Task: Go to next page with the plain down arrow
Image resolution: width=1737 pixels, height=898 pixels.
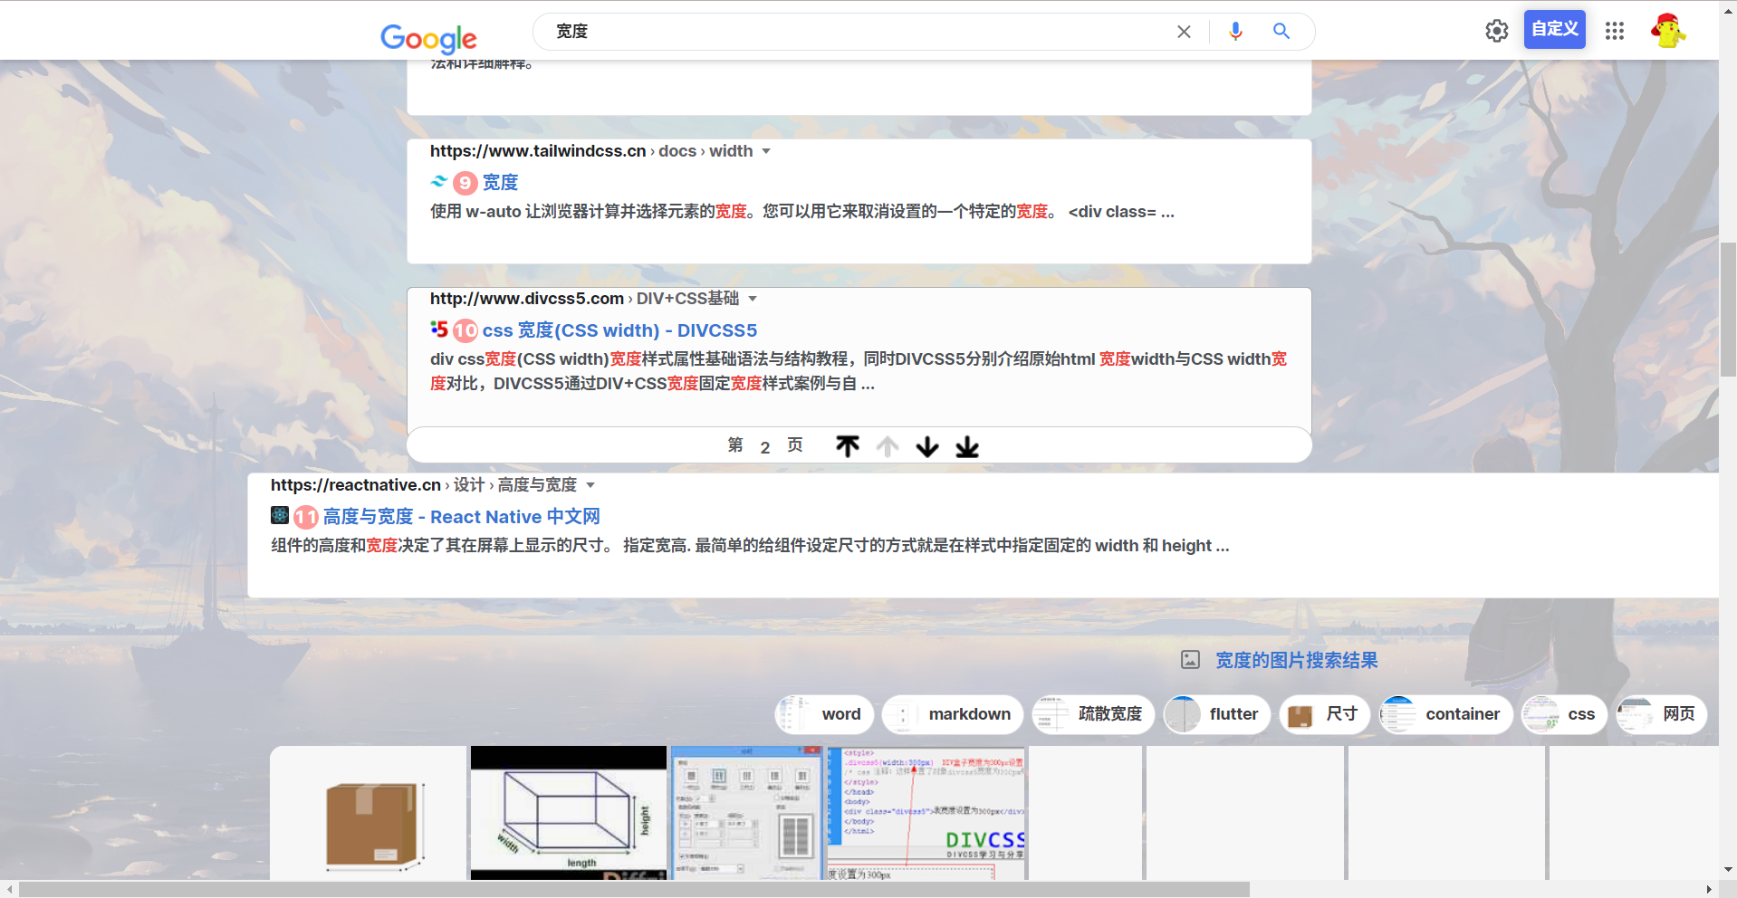Action: click(x=927, y=446)
